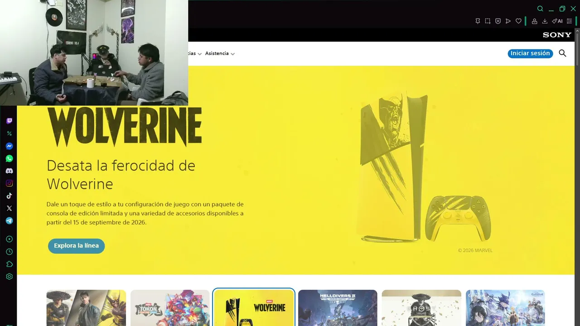The width and height of the screenshot is (580, 326).
Task: Open Facebook Messenger in the sidebar
Action: pyautogui.click(x=9, y=146)
